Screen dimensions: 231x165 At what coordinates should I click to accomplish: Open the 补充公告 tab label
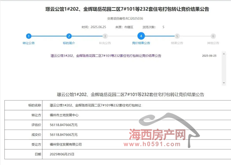[105, 43]
